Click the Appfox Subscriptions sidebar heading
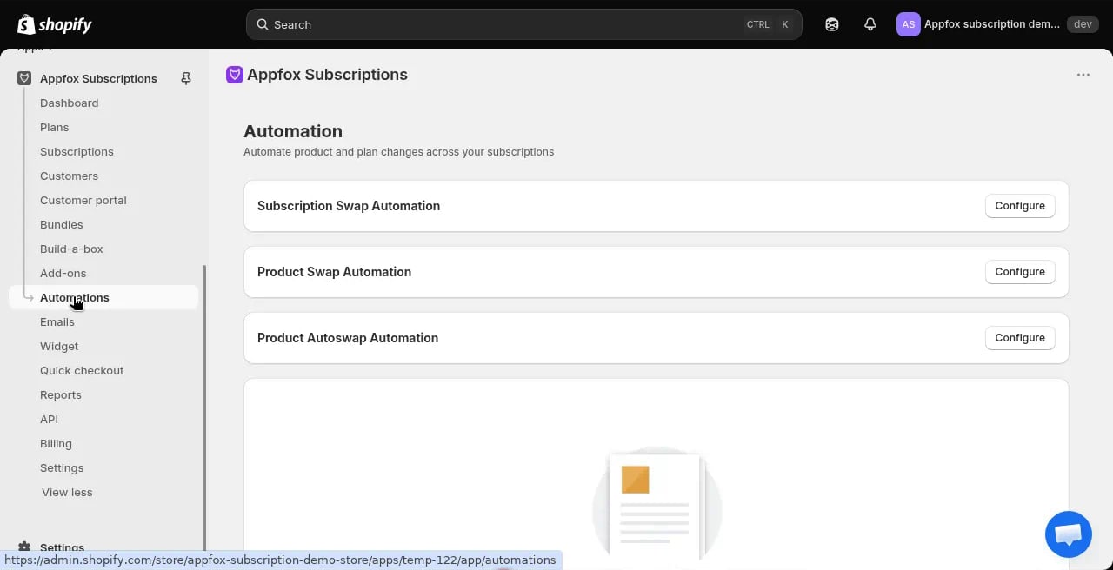 [x=98, y=78]
